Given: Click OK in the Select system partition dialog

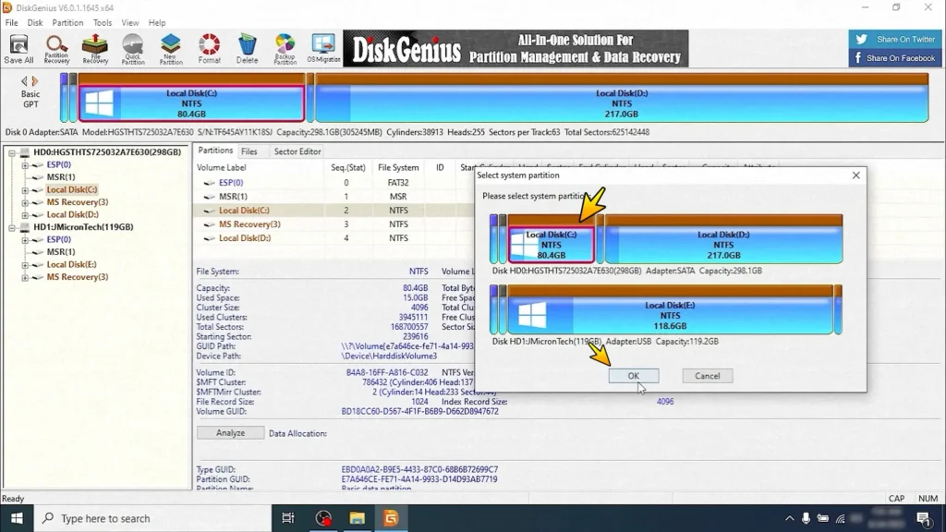Looking at the screenshot, I should coord(634,375).
